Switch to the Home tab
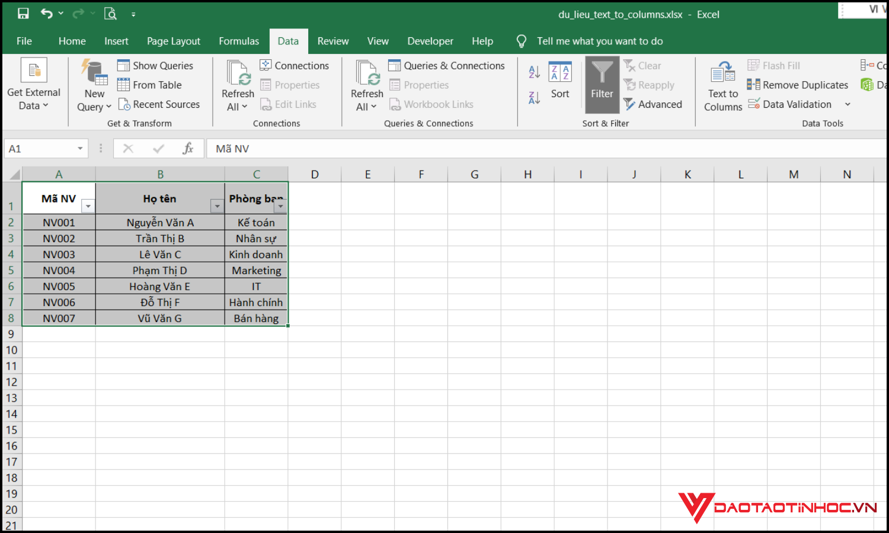Viewport: 889px width, 533px height. point(72,41)
